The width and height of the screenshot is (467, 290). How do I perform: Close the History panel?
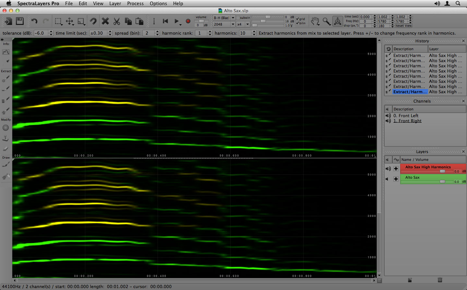(x=463, y=41)
